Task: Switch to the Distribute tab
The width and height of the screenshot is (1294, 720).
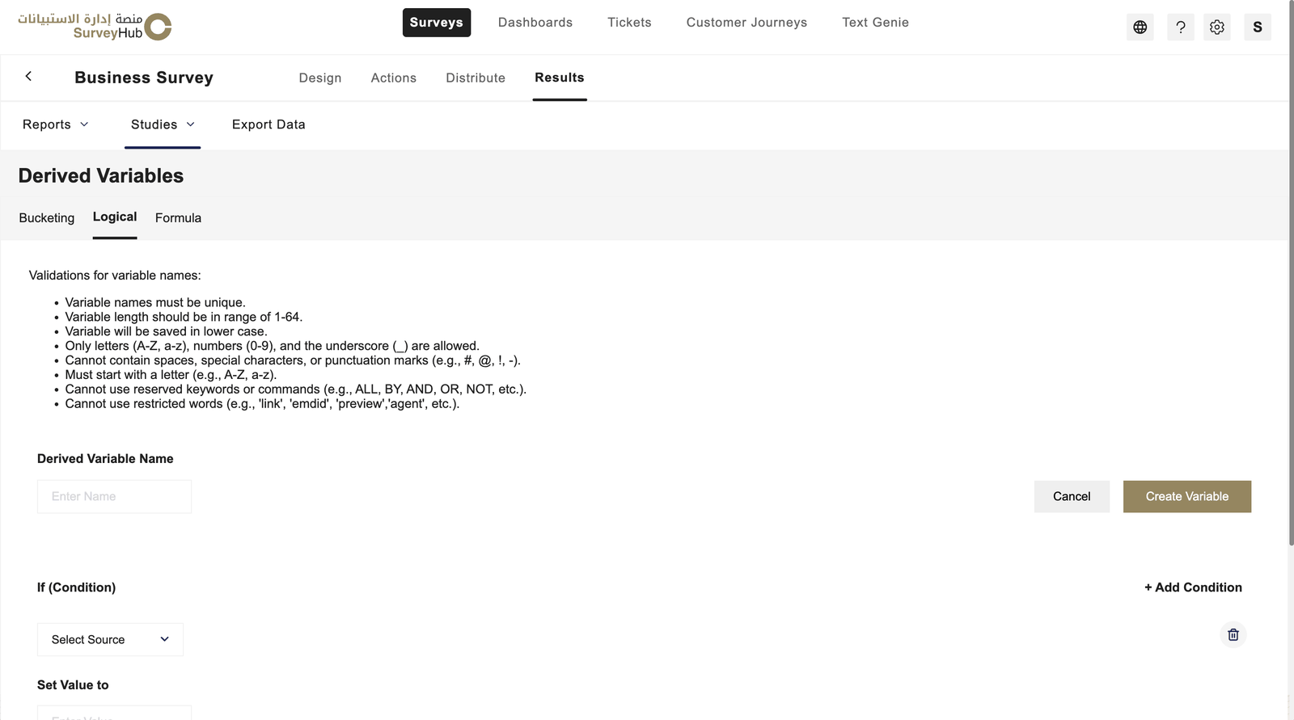Action: 476,78
